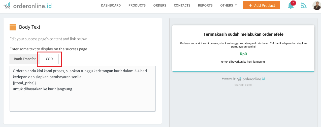Image resolution: width=321 pixels, height=127 pixels.
Task: Click the orderonline.id cart logo icon
Action: (7, 6)
